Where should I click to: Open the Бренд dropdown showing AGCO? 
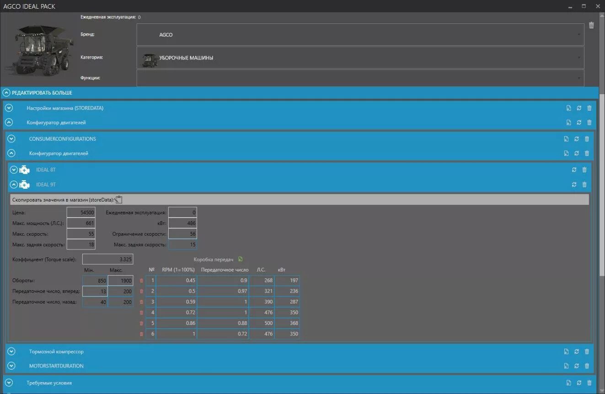coord(360,35)
